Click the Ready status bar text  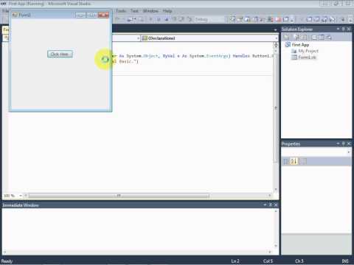click(7, 261)
